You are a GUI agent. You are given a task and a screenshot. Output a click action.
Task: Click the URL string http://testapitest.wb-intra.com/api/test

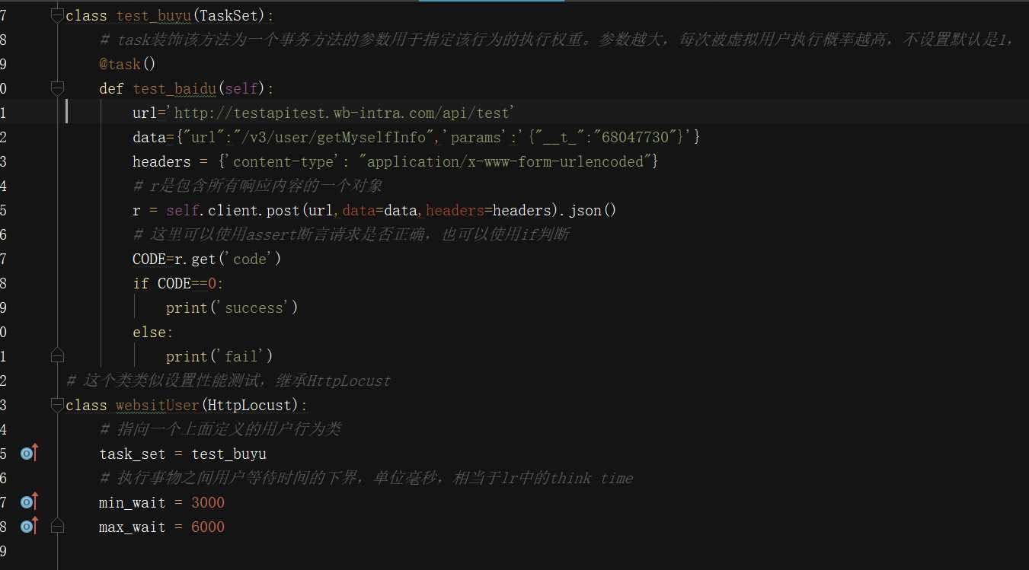341,113
